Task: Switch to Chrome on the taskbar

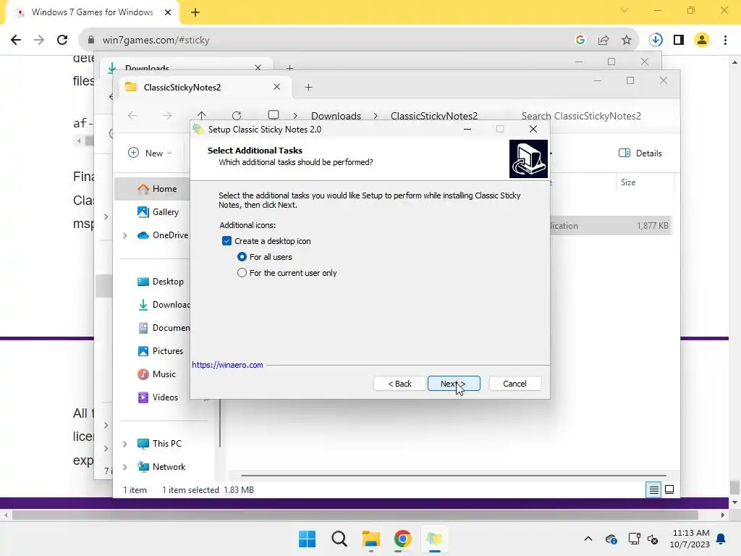Action: tap(402, 539)
